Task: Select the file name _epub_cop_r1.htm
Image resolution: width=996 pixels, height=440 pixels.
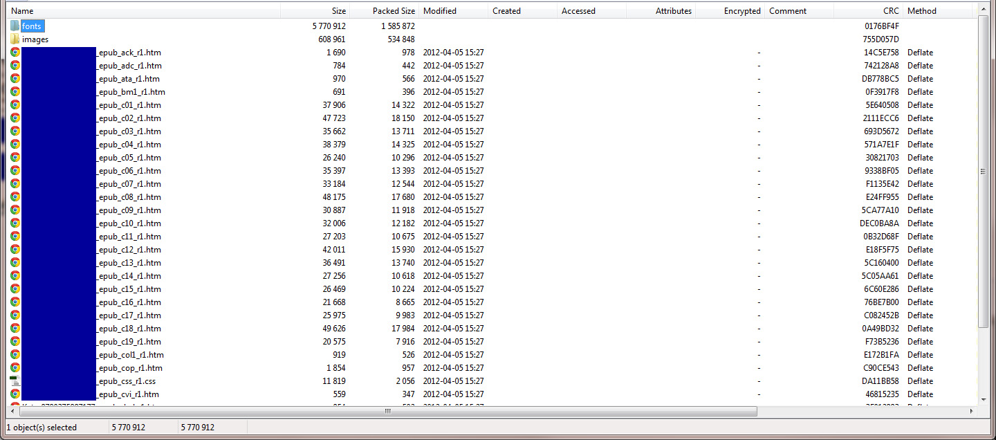Action: (x=129, y=367)
